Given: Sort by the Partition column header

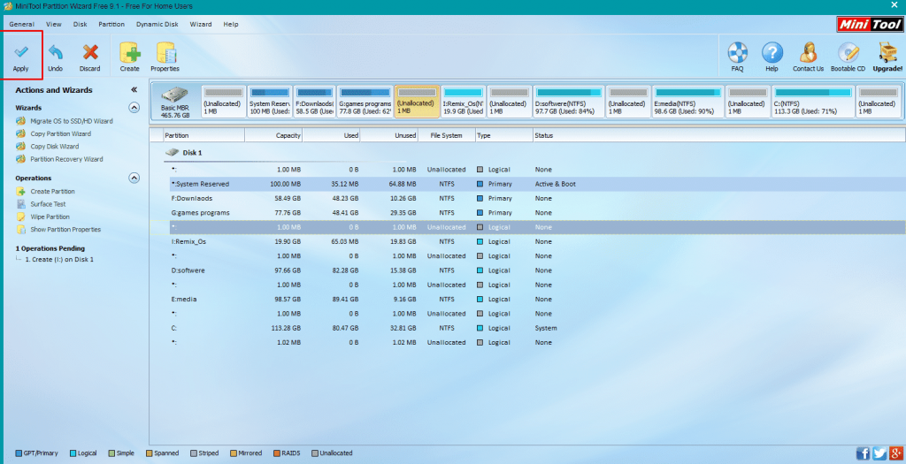Looking at the screenshot, I should tap(203, 135).
